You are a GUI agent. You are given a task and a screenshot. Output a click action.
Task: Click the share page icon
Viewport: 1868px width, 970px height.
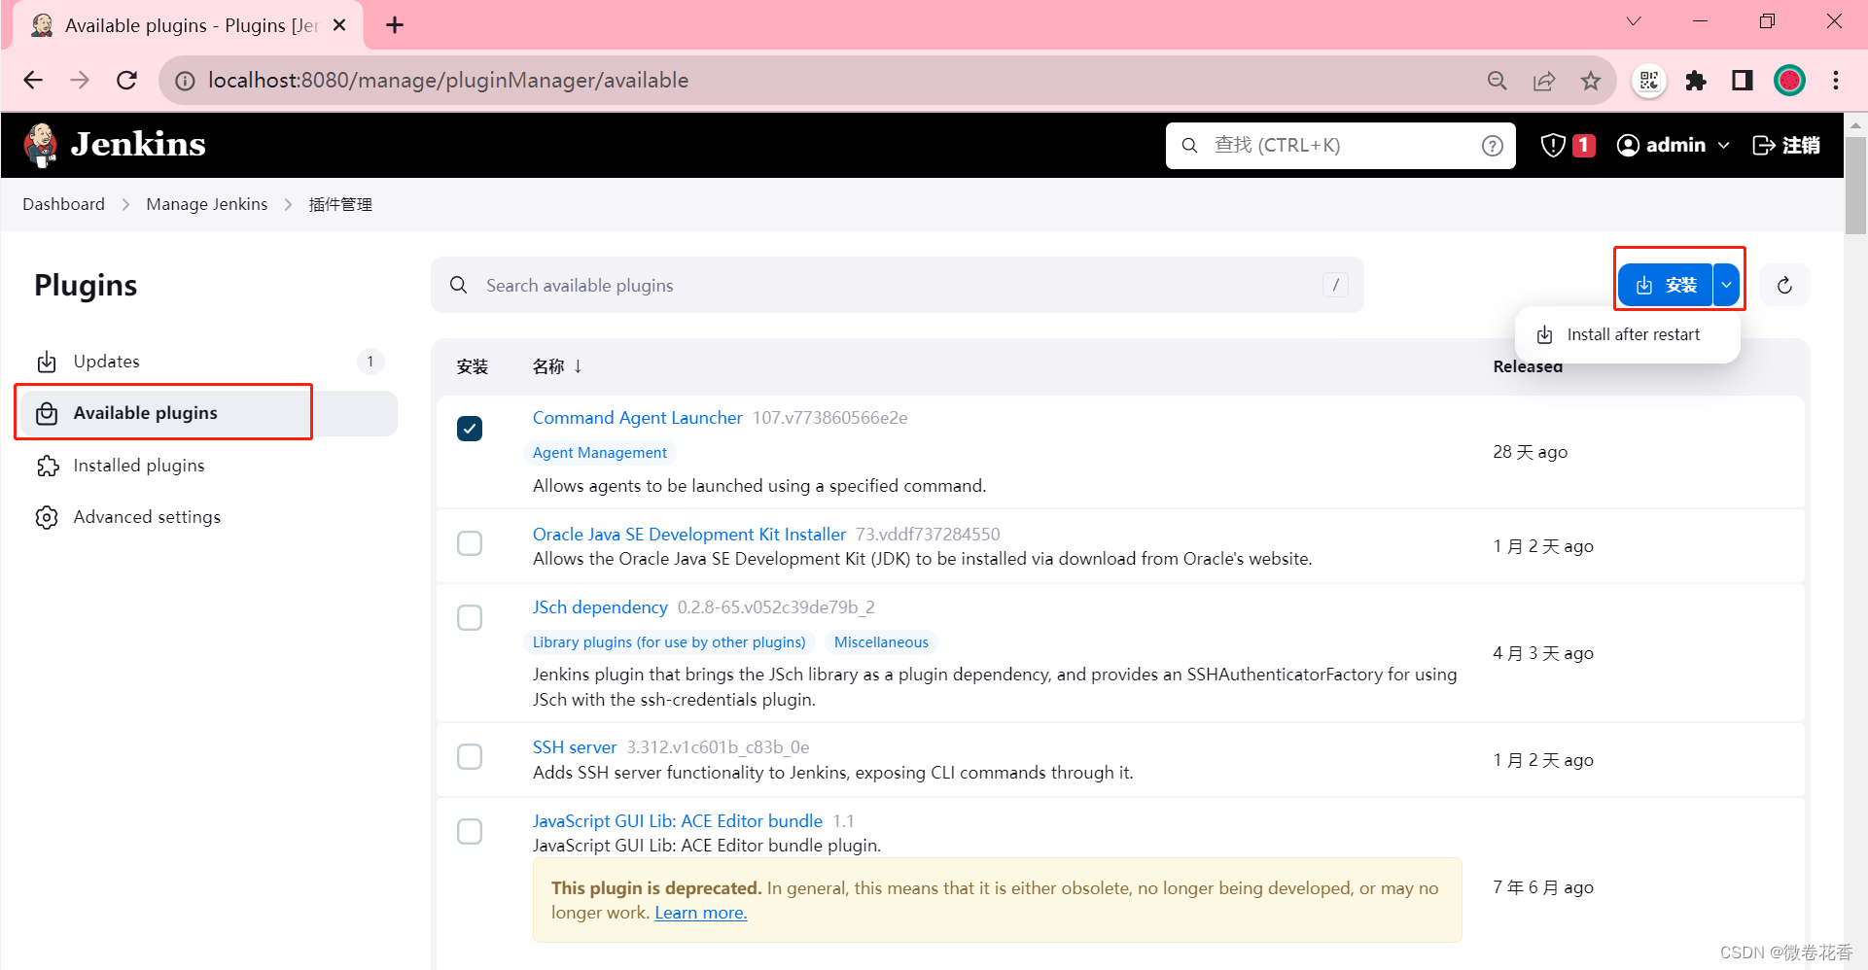click(1544, 81)
